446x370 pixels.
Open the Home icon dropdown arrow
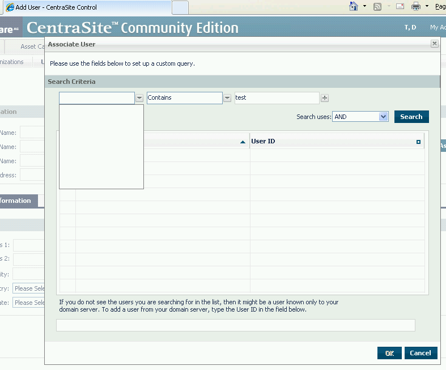[x=364, y=6]
